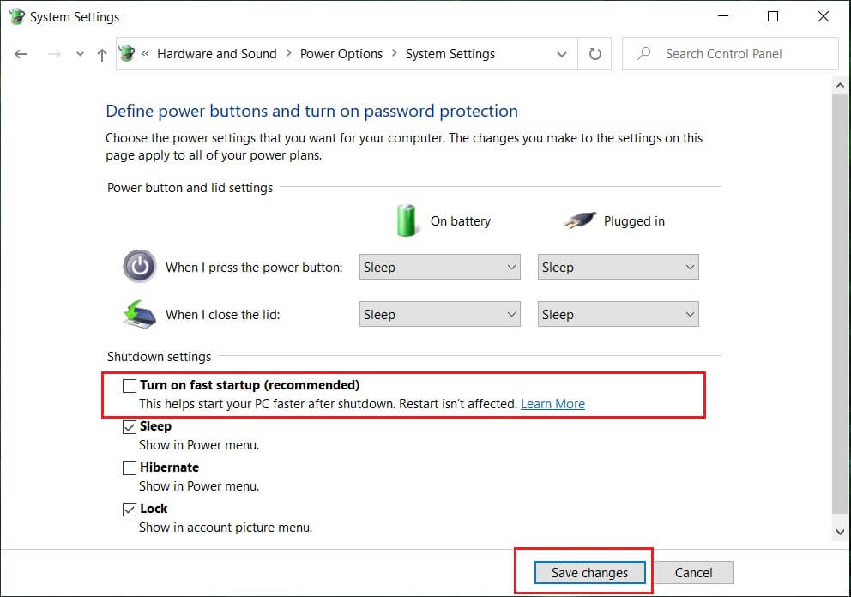Go to Hardware and Sound breadcrumb

[x=217, y=54]
